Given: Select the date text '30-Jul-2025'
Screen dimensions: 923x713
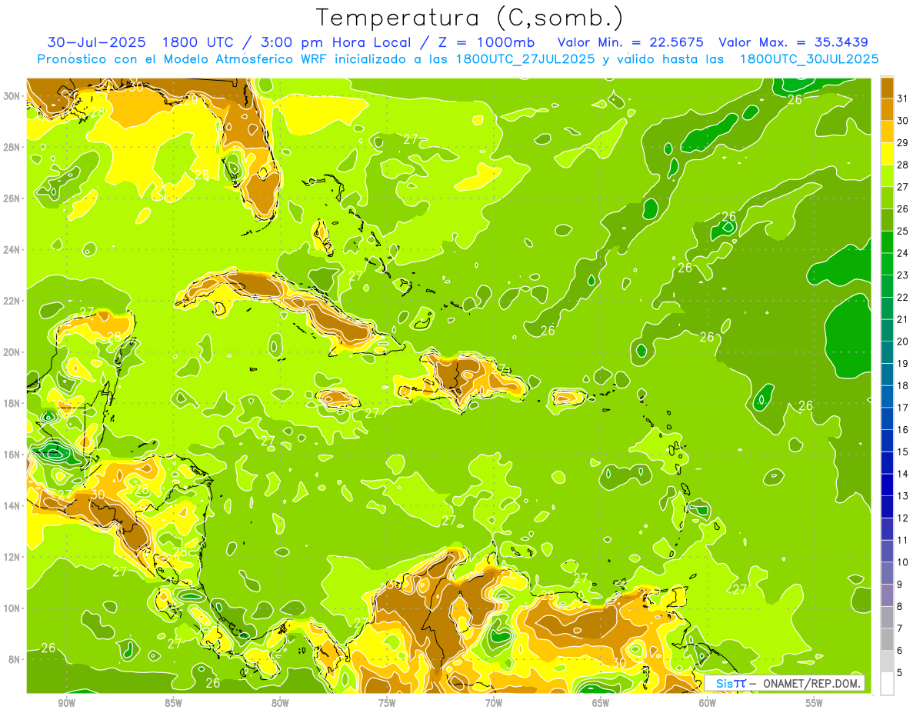Looking at the screenshot, I should [97, 42].
